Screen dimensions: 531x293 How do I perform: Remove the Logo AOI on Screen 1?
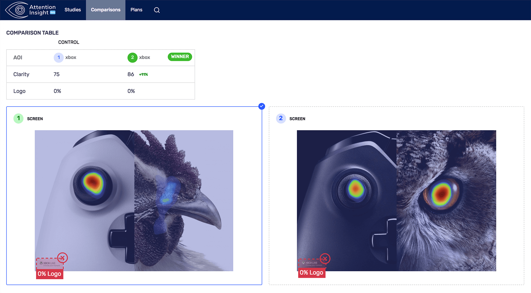(62, 258)
